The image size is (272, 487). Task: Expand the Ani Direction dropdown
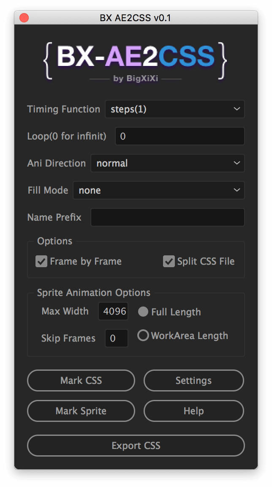point(167,163)
